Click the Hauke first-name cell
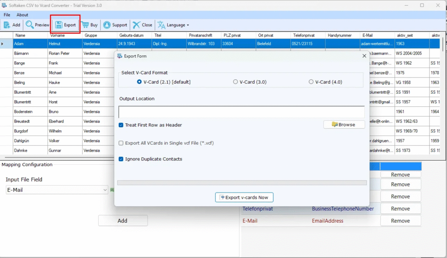The width and height of the screenshot is (447, 258). coord(65,82)
